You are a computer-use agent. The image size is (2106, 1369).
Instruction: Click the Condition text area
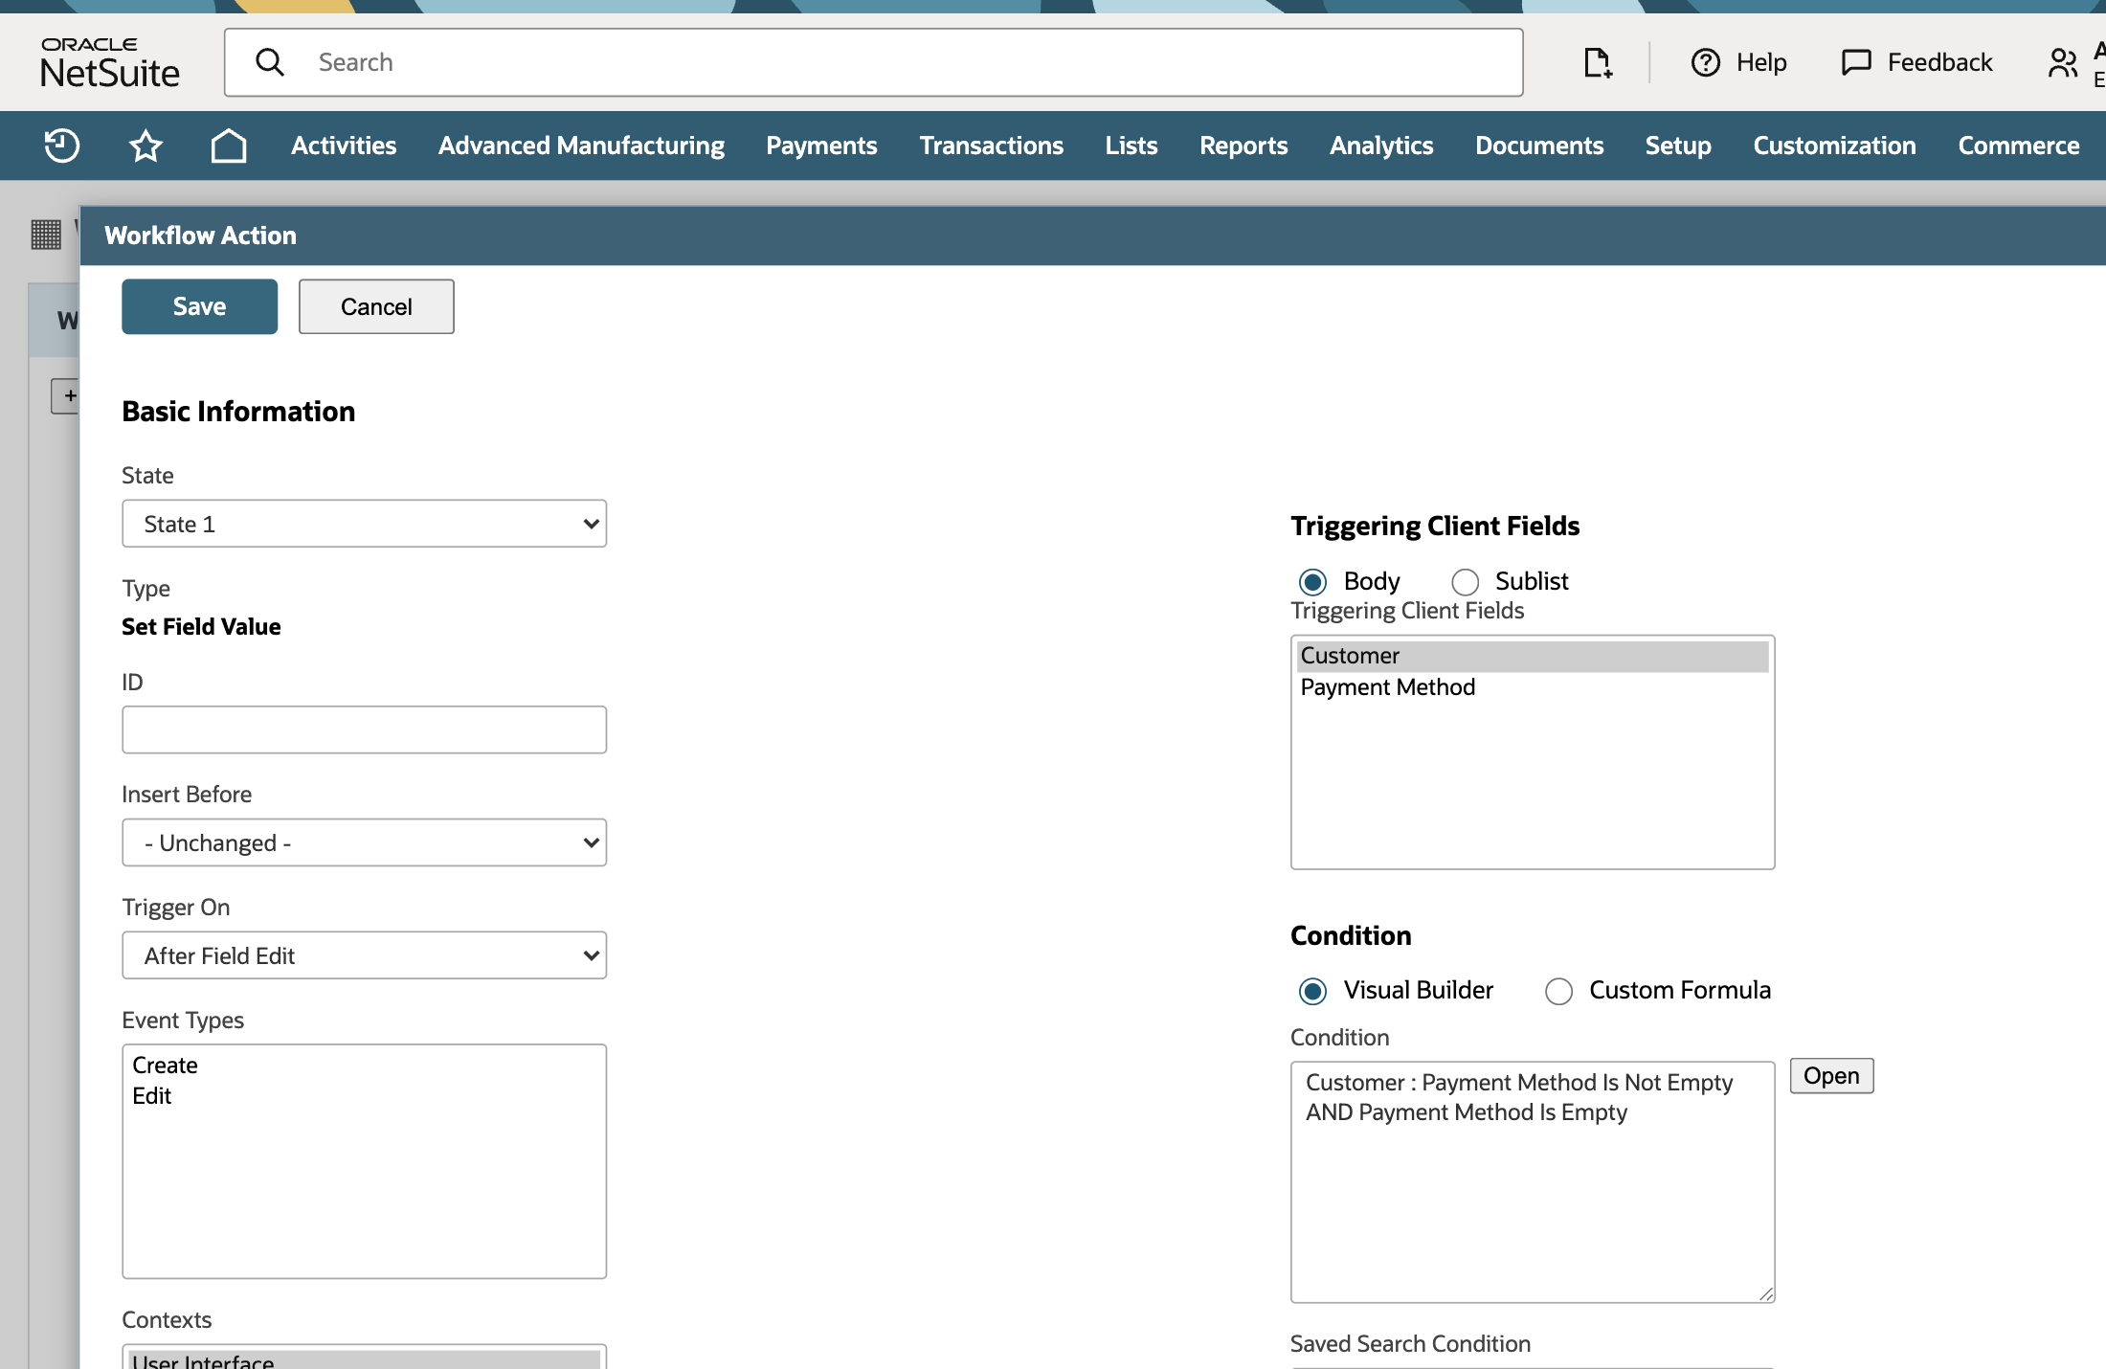tap(1532, 1181)
